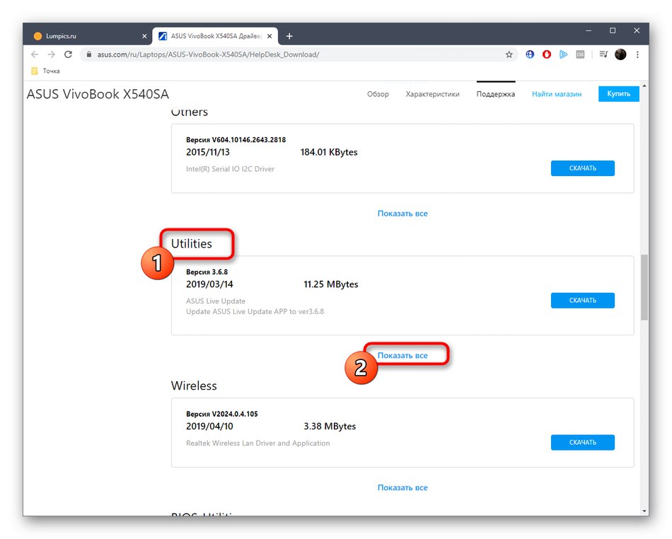
Task: Open the Chrome profile avatar
Action: 620,54
